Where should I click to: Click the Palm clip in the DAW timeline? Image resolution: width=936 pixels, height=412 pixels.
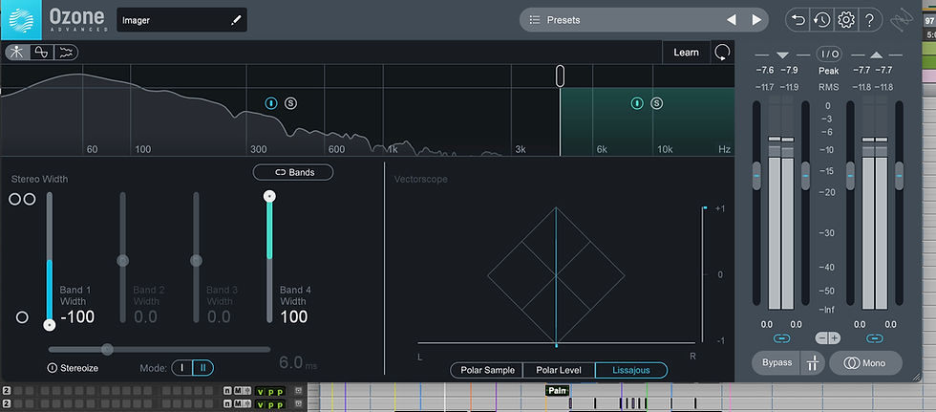tap(558, 391)
